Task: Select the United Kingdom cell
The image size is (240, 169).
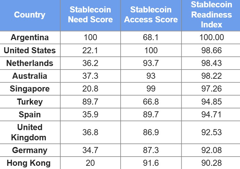Action: (x=30, y=132)
